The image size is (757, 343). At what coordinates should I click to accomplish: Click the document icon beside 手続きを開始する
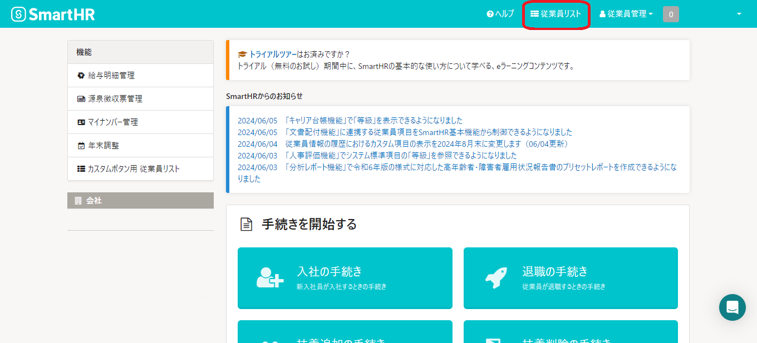click(x=246, y=224)
